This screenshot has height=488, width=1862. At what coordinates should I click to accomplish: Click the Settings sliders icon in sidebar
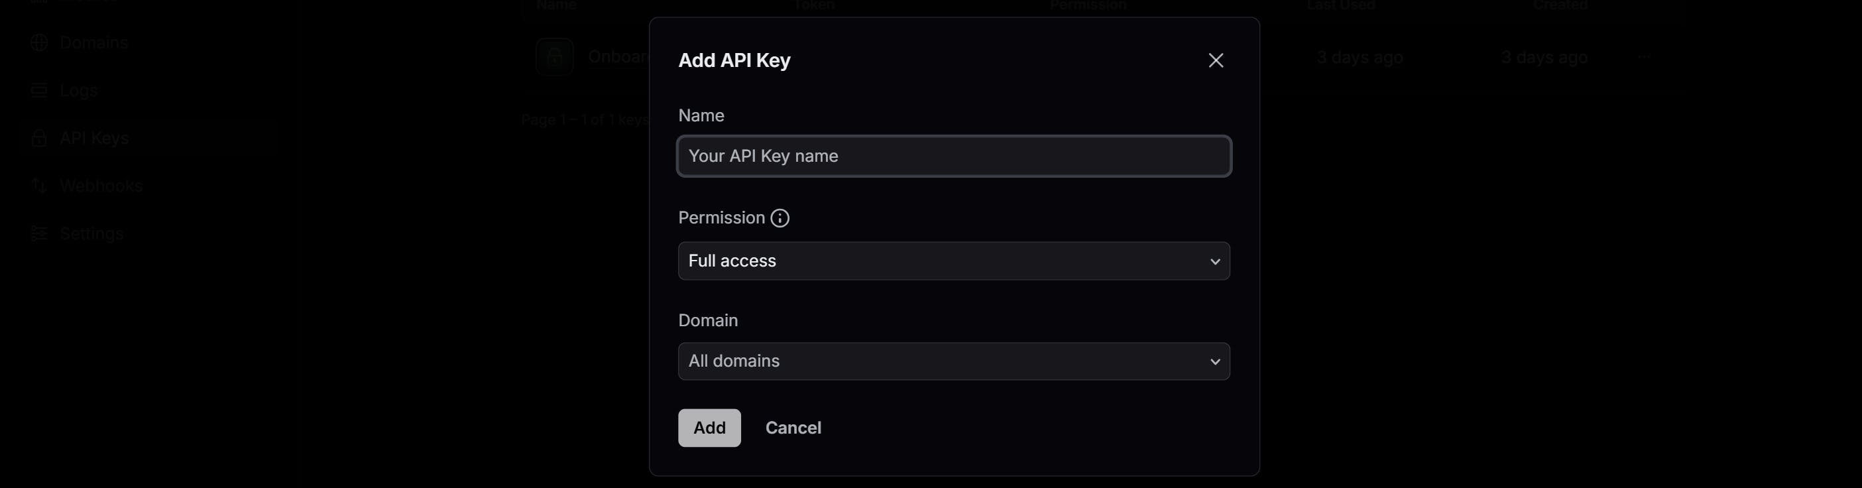pyautogui.click(x=39, y=233)
